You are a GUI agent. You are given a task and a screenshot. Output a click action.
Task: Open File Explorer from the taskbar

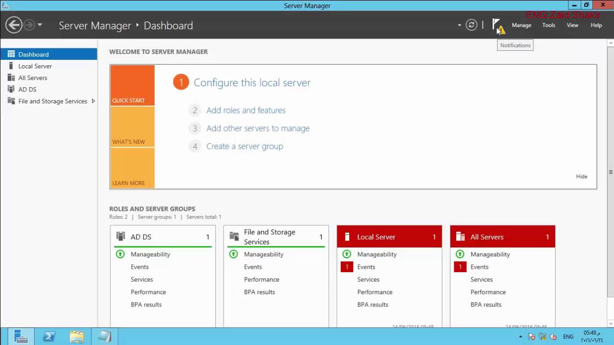(x=77, y=337)
